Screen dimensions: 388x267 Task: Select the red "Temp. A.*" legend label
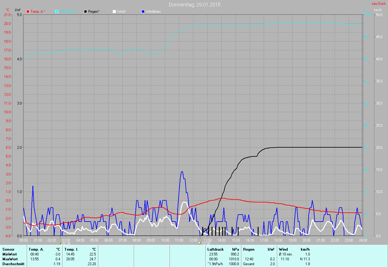[38, 12]
